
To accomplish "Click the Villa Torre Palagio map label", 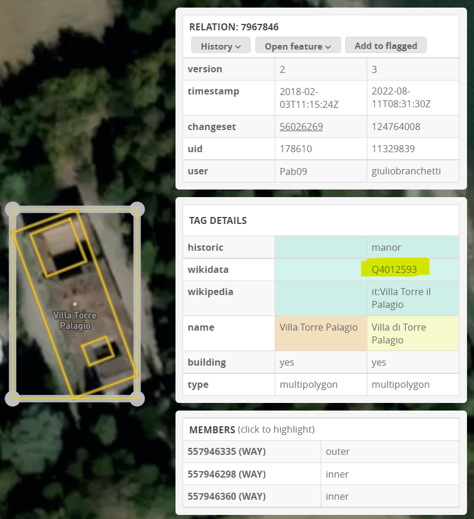I will click(73, 320).
